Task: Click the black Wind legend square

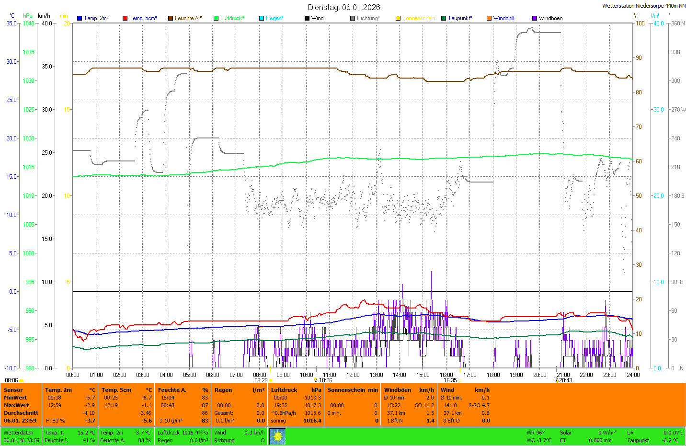Action: [307, 18]
